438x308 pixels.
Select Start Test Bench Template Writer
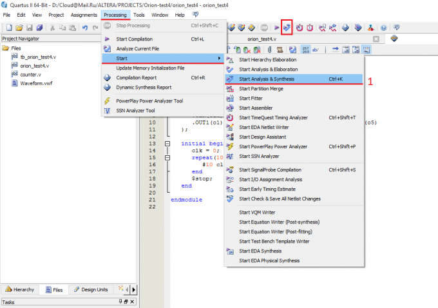tap(294, 241)
